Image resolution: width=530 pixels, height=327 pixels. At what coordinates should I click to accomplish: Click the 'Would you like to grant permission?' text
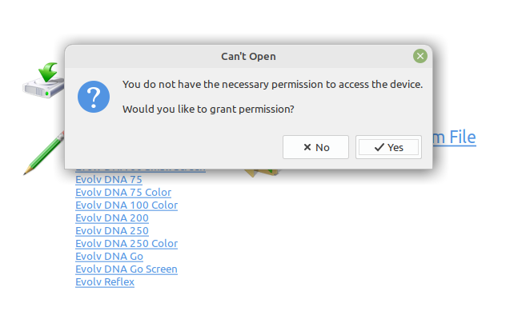pos(208,109)
